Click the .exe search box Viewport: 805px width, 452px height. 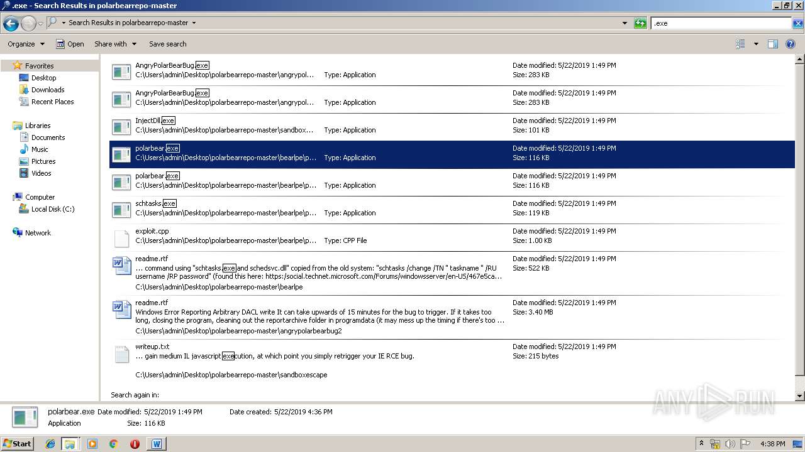pyautogui.click(x=721, y=23)
